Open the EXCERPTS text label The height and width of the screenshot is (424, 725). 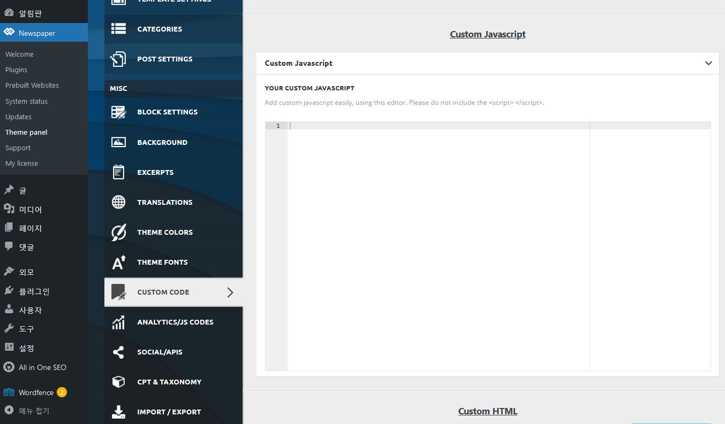pyautogui.click(x=155, y=172)
